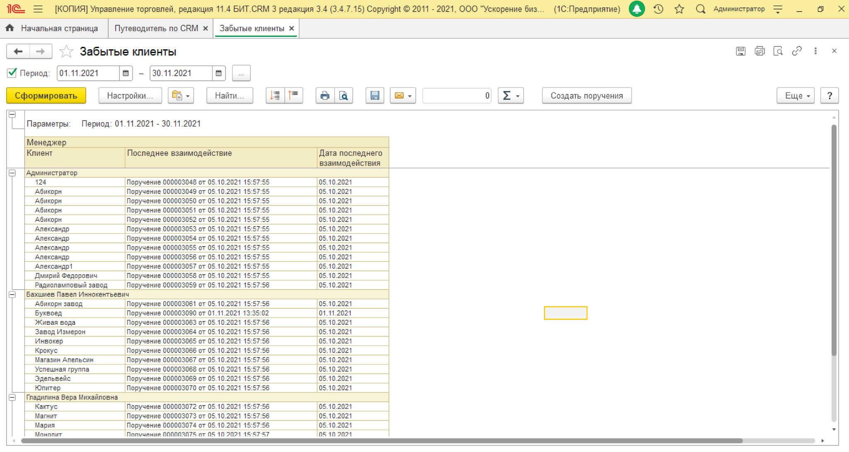Open the sigma sum dropdown
Screen dimensions: 849x452
tap(511, 96)
